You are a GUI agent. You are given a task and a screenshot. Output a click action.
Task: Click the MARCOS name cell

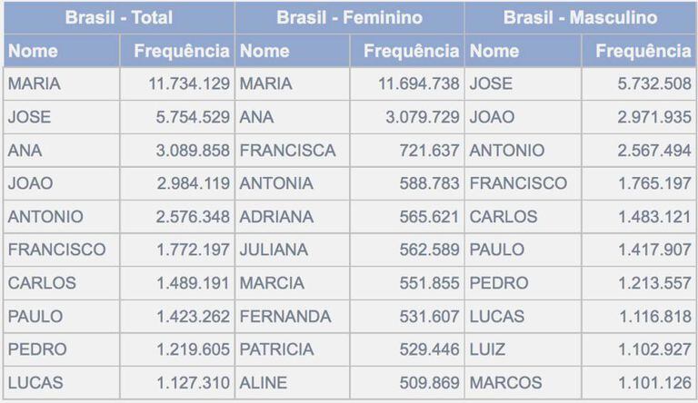[x=505, y=383]
